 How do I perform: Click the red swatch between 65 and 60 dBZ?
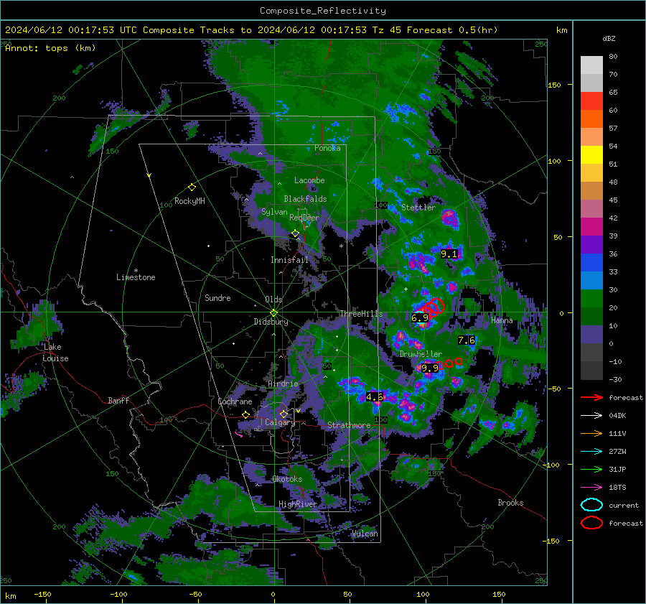(x=591, y=101)
